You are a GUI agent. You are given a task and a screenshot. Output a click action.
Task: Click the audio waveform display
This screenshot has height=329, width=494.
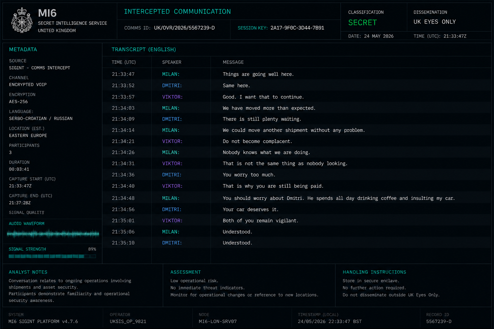53,234
